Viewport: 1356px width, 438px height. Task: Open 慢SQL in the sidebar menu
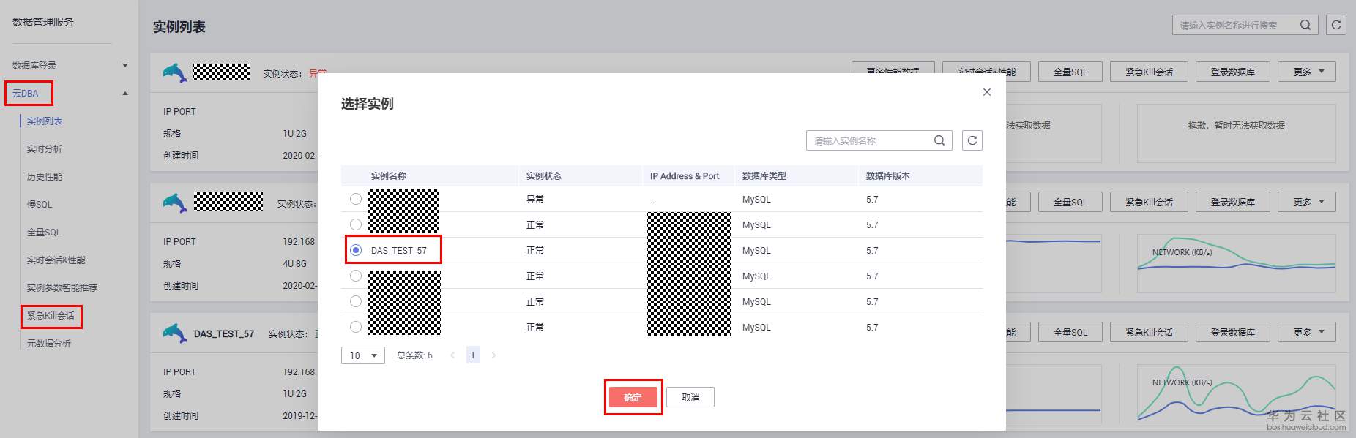(40, 205)
